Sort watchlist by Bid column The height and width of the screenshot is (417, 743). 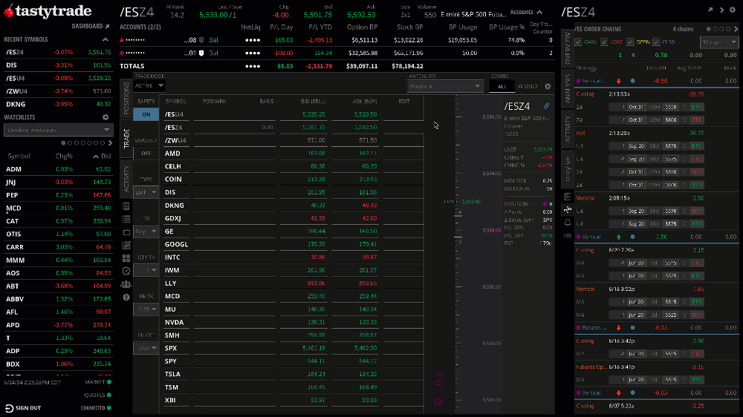106,157
